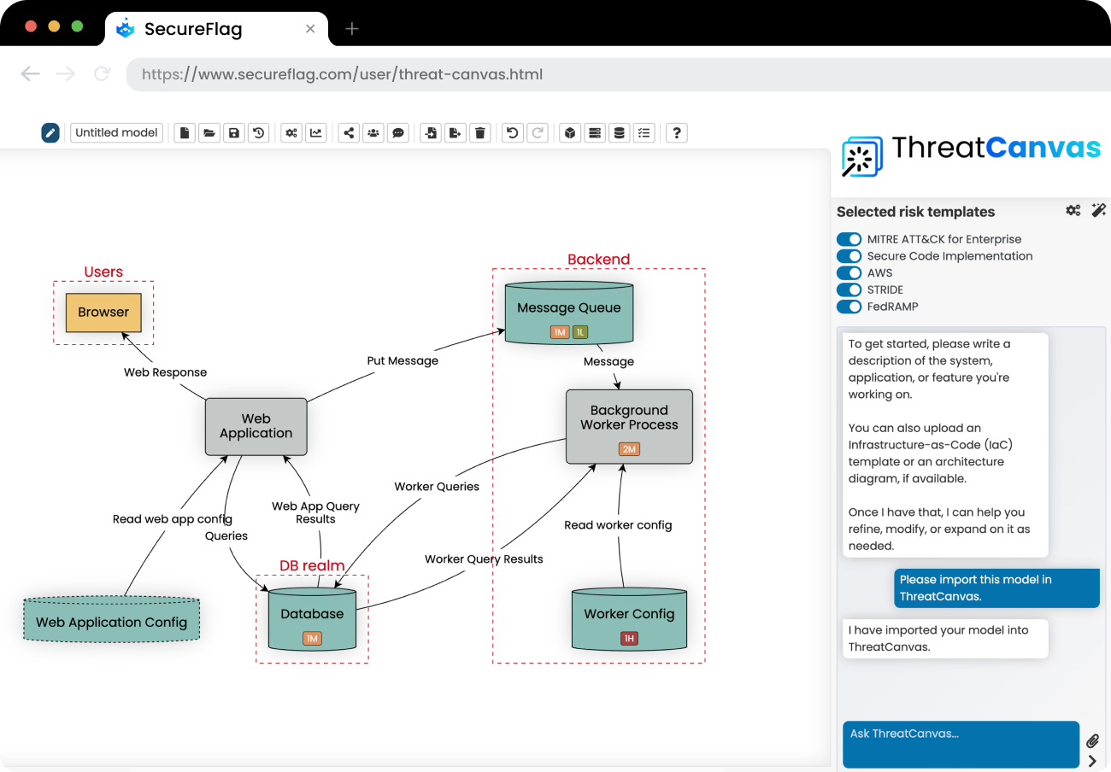Click the 'Worker Query Results' flow label
Image resolution: width=1111 pixels, height=772 pixels.
tap(484, 559)
